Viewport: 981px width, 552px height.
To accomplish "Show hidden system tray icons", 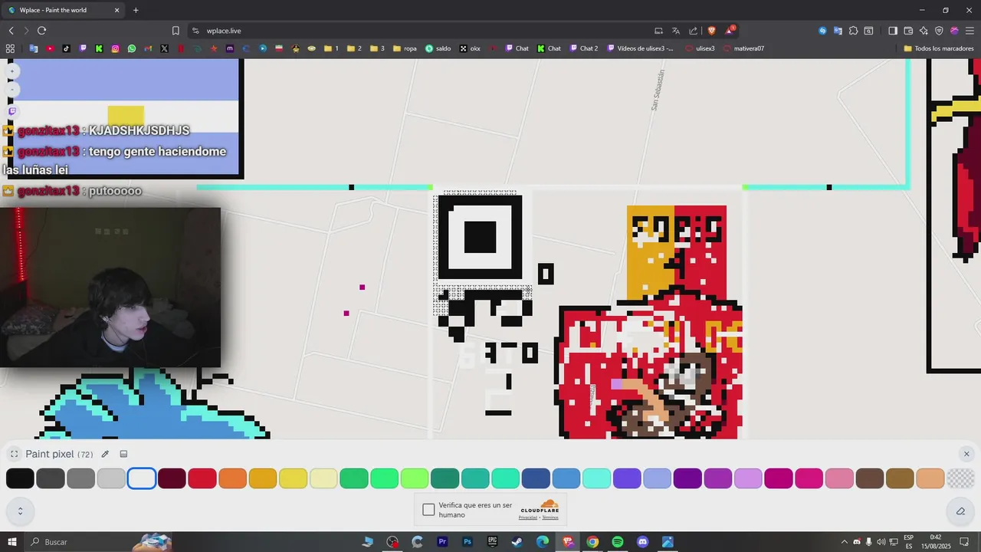I will coord(845,542).
